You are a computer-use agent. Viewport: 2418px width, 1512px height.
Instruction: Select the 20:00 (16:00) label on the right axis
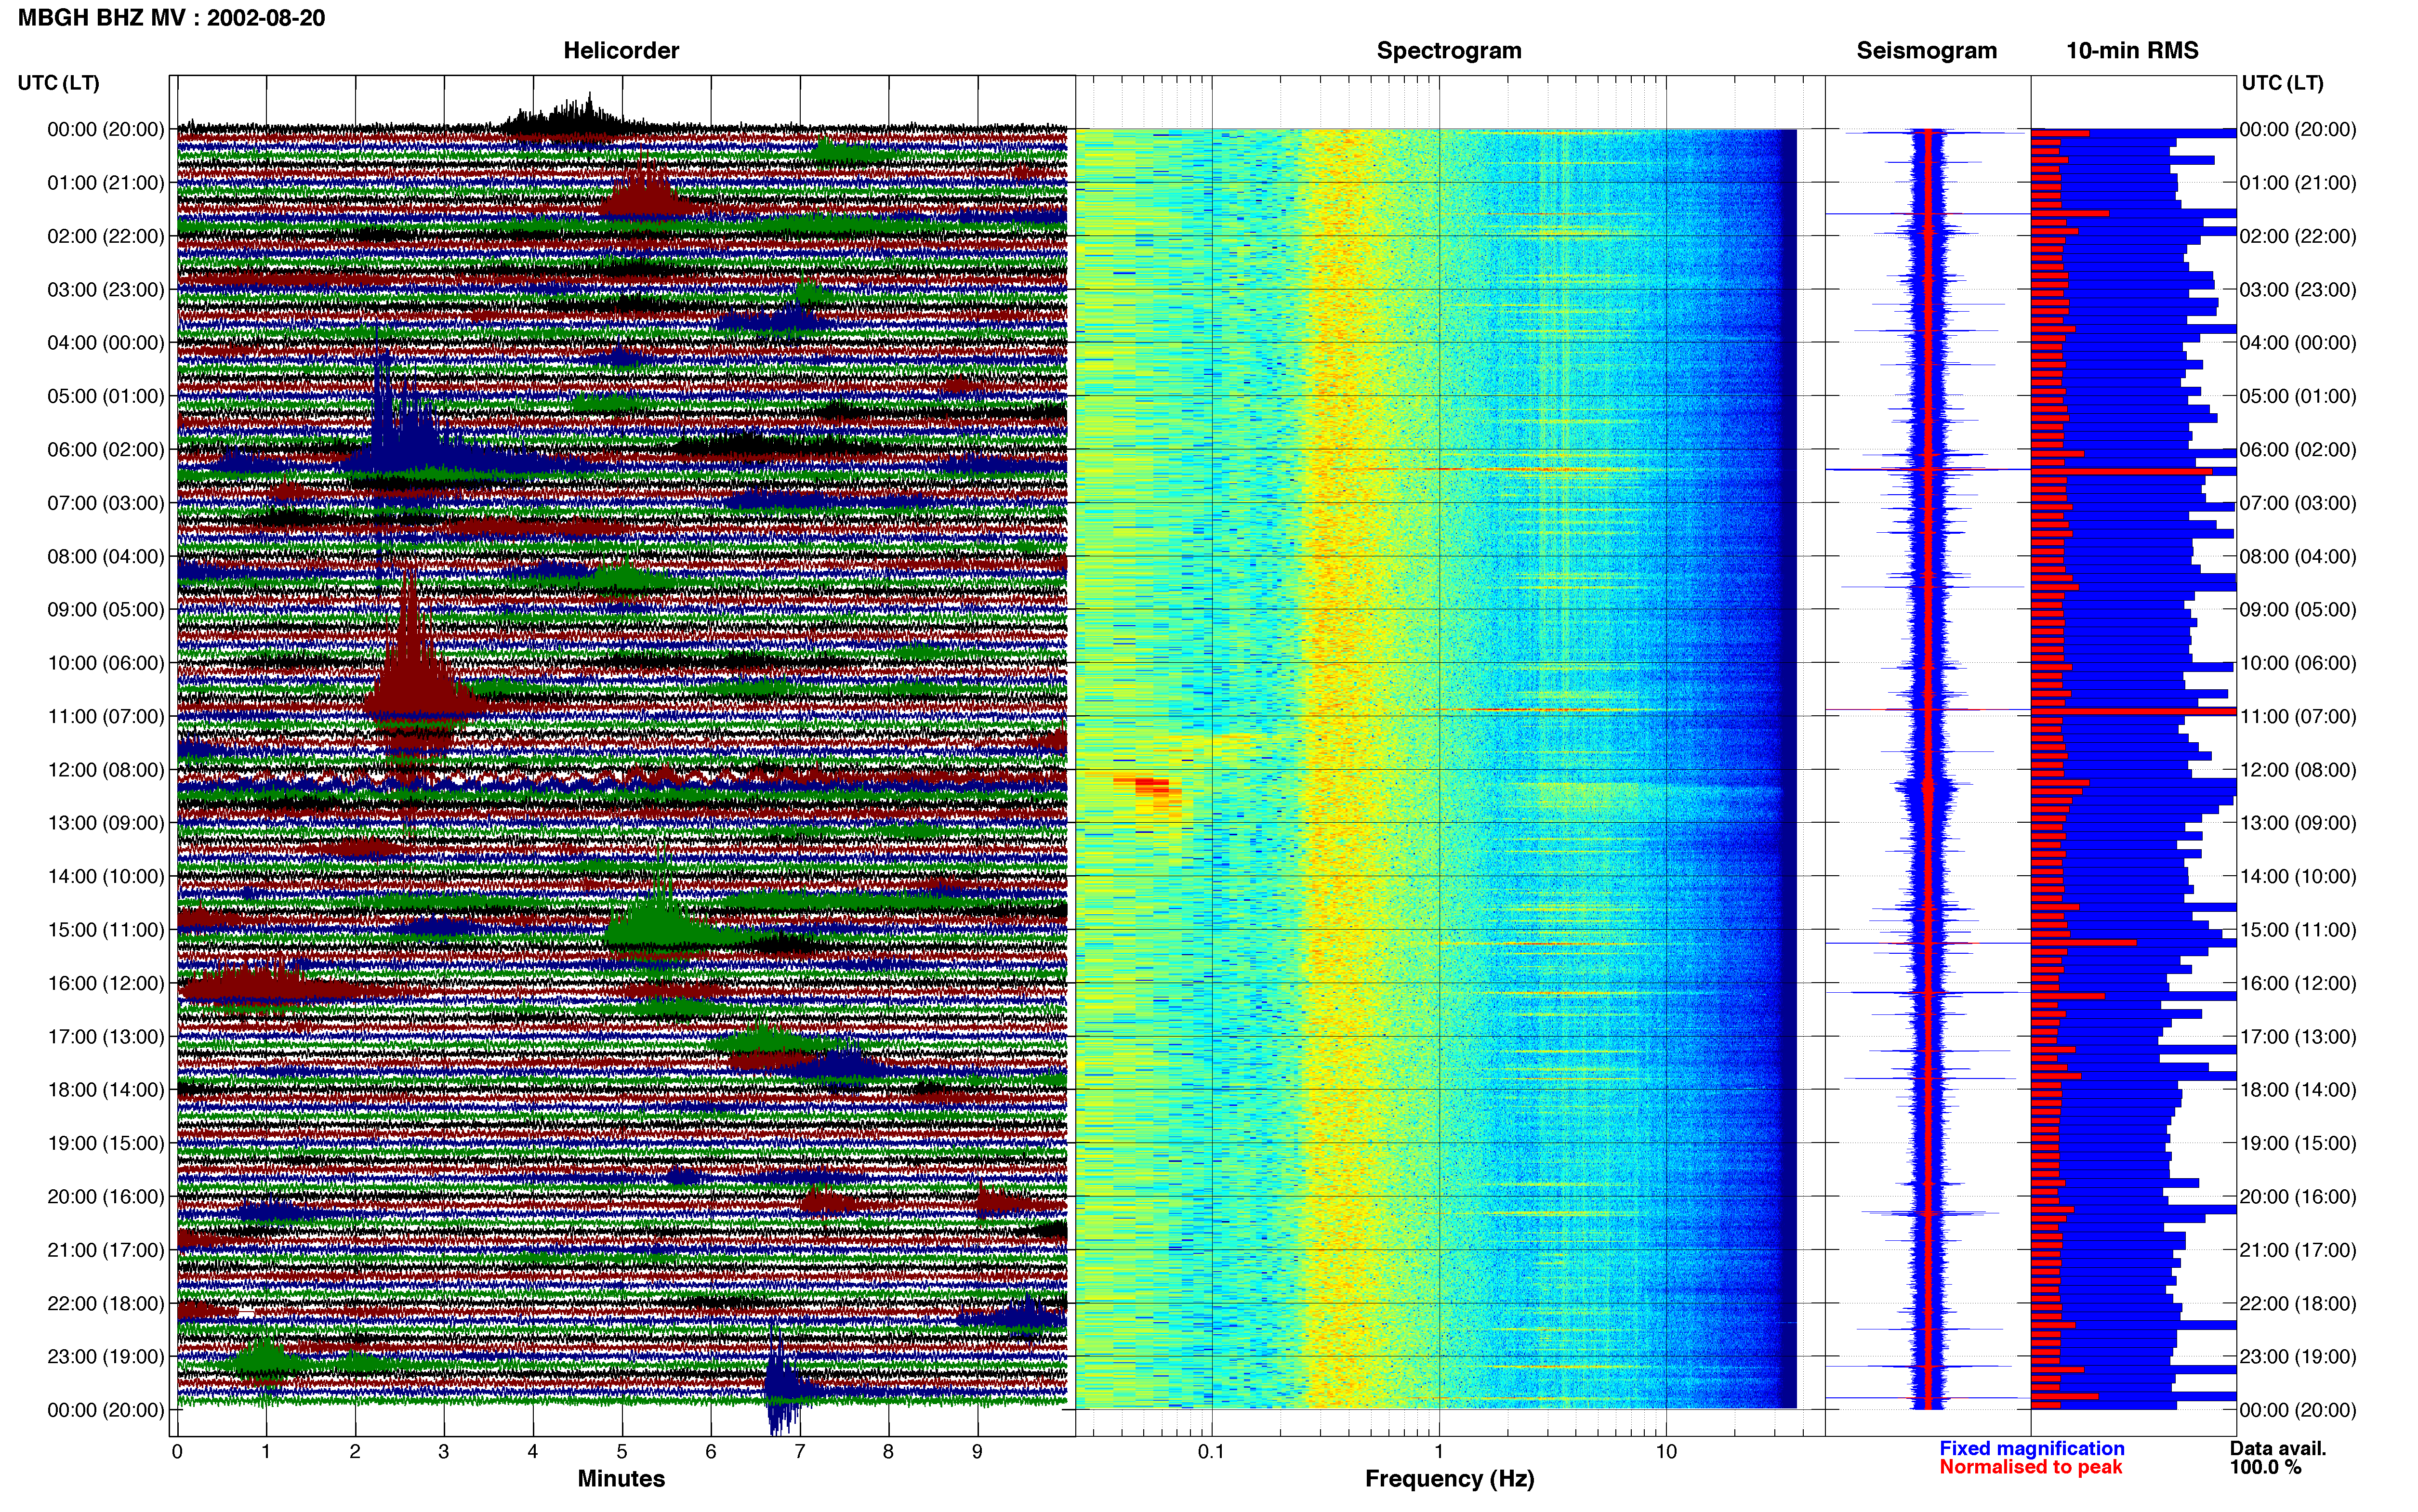2298,1197
